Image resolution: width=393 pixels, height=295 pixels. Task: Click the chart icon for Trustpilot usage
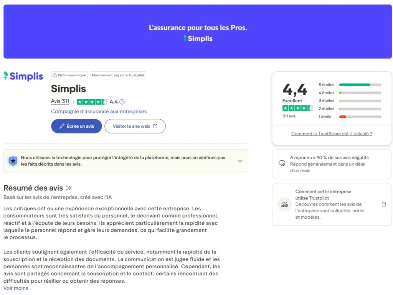tap(284, 204)
